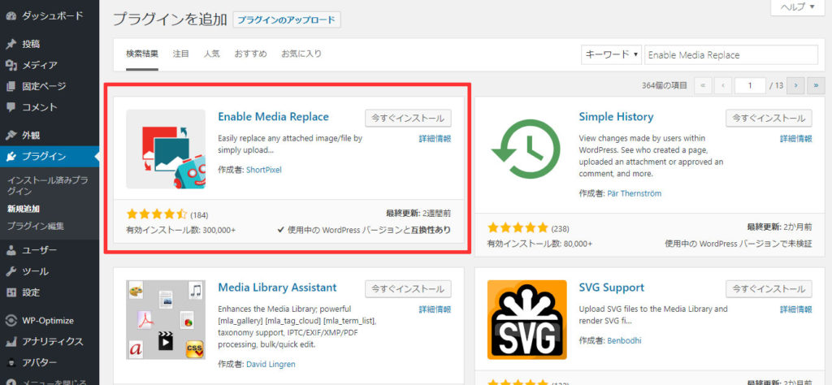The image size is (832, 385).
Task: Click 有効インストール数: 80,000+ text
Action: tap(539, 244)
